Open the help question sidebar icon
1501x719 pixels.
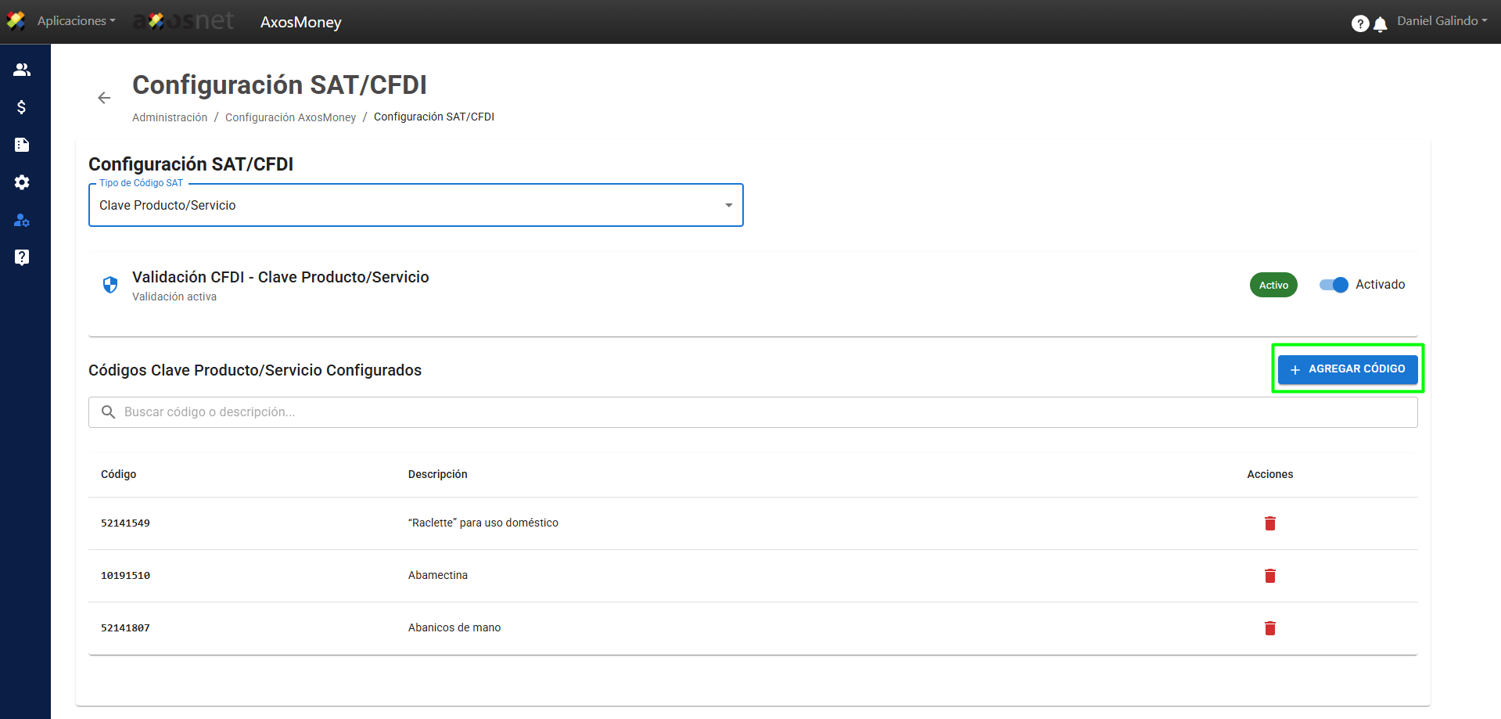(22, 257)
